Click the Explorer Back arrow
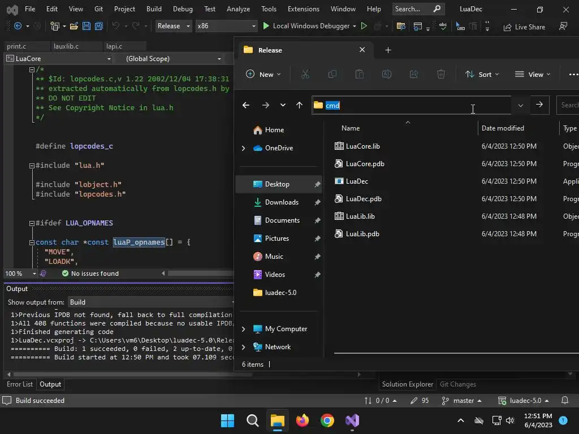579x434 pixels. [246, 105]
